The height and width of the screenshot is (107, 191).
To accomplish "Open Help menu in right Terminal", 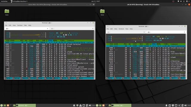I will click(x=131, y=29).
